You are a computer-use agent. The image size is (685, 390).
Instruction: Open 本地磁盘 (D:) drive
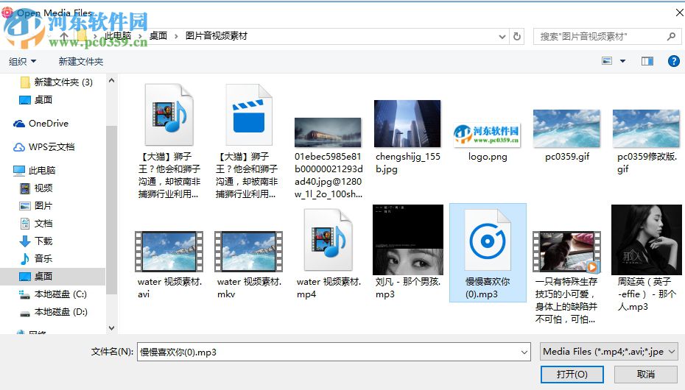[x=53, y=312]
